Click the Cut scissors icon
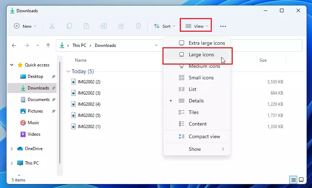Image resolution: width=312 pixels, height=188 pixels. tap(52, 26)
